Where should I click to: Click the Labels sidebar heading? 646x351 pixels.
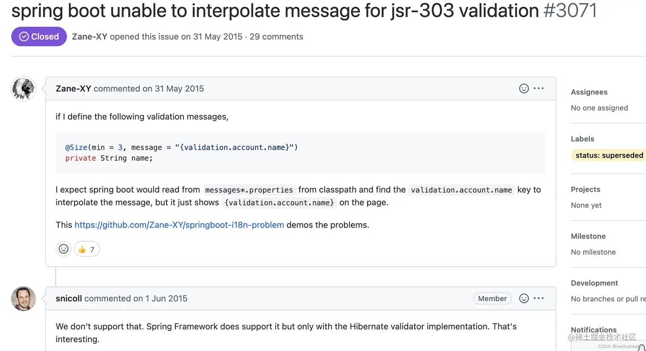(x=582, y=139)
